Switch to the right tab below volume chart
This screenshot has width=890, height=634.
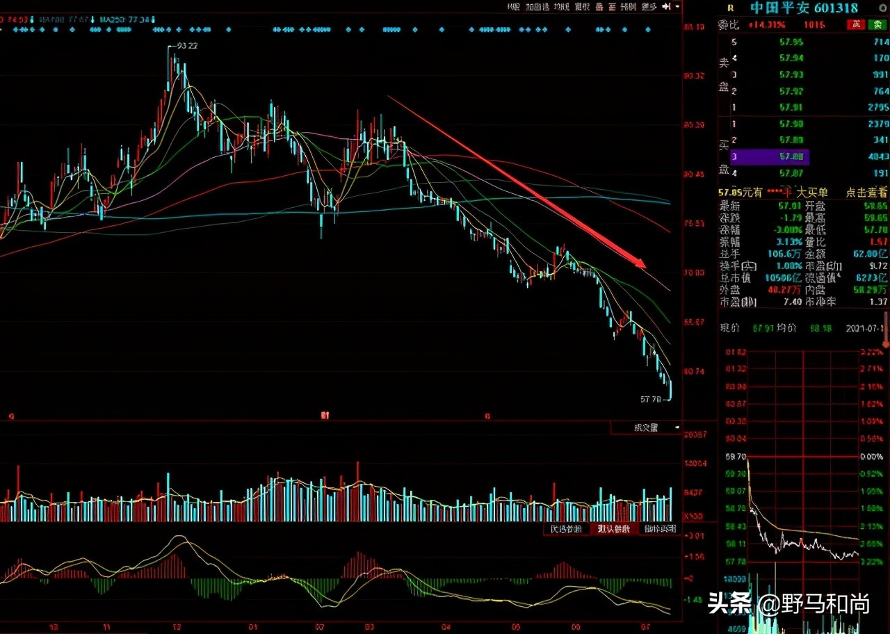(x=658, y=529)
